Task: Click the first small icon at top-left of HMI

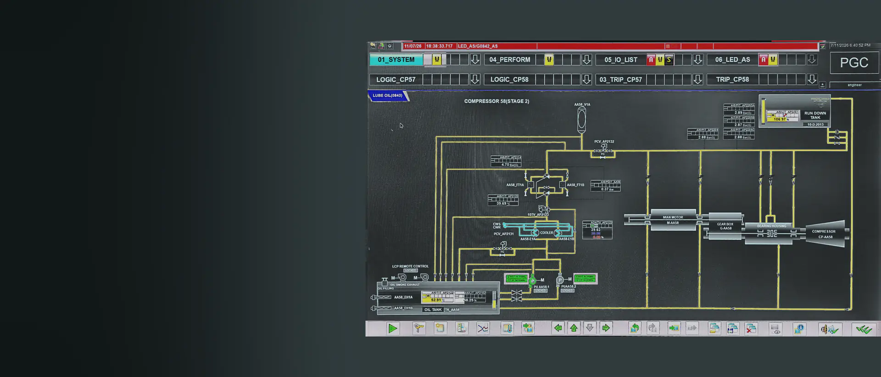Action: point(373,46)
